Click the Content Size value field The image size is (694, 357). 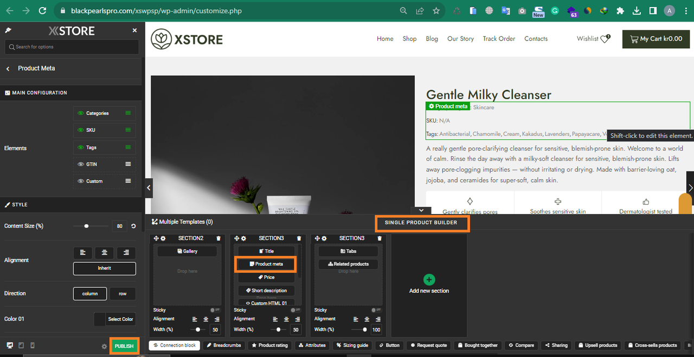119,226
